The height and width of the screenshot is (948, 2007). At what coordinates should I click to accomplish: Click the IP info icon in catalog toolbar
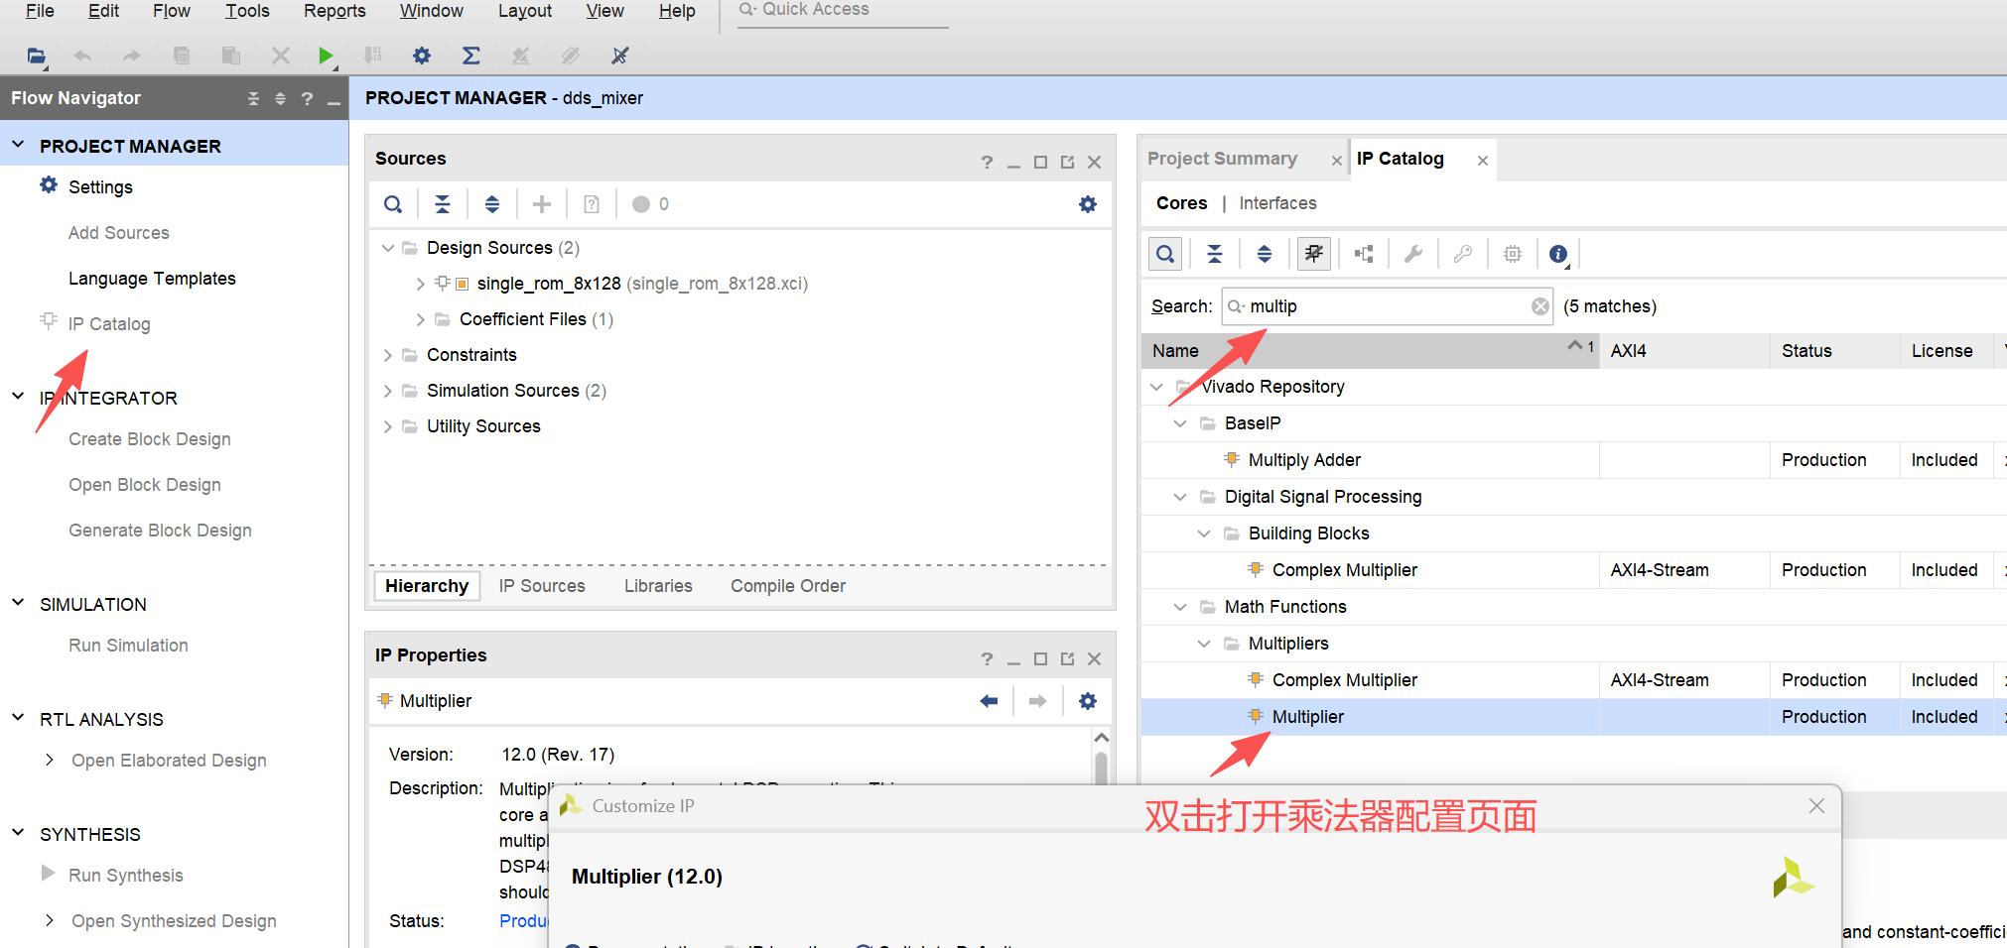1558,254
